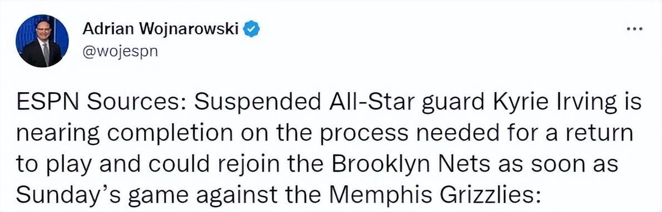Open the three-dot more options menu
Image resolution: width=662 pixels, height=212 pixels.
(635, 29)
